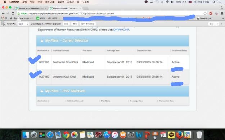
Task: Open Notification Center from the menu bar
Action: coord(220,2)
